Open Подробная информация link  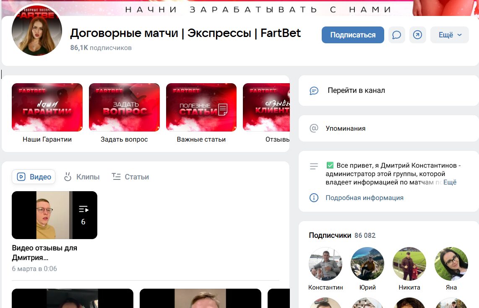(x=364, y=198)
